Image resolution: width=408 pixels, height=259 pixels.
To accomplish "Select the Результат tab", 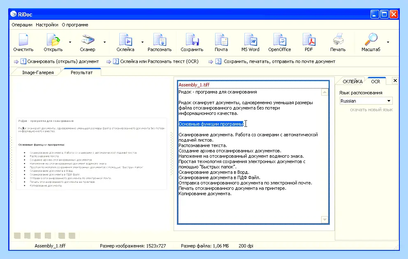I will [x=82, y=72].
